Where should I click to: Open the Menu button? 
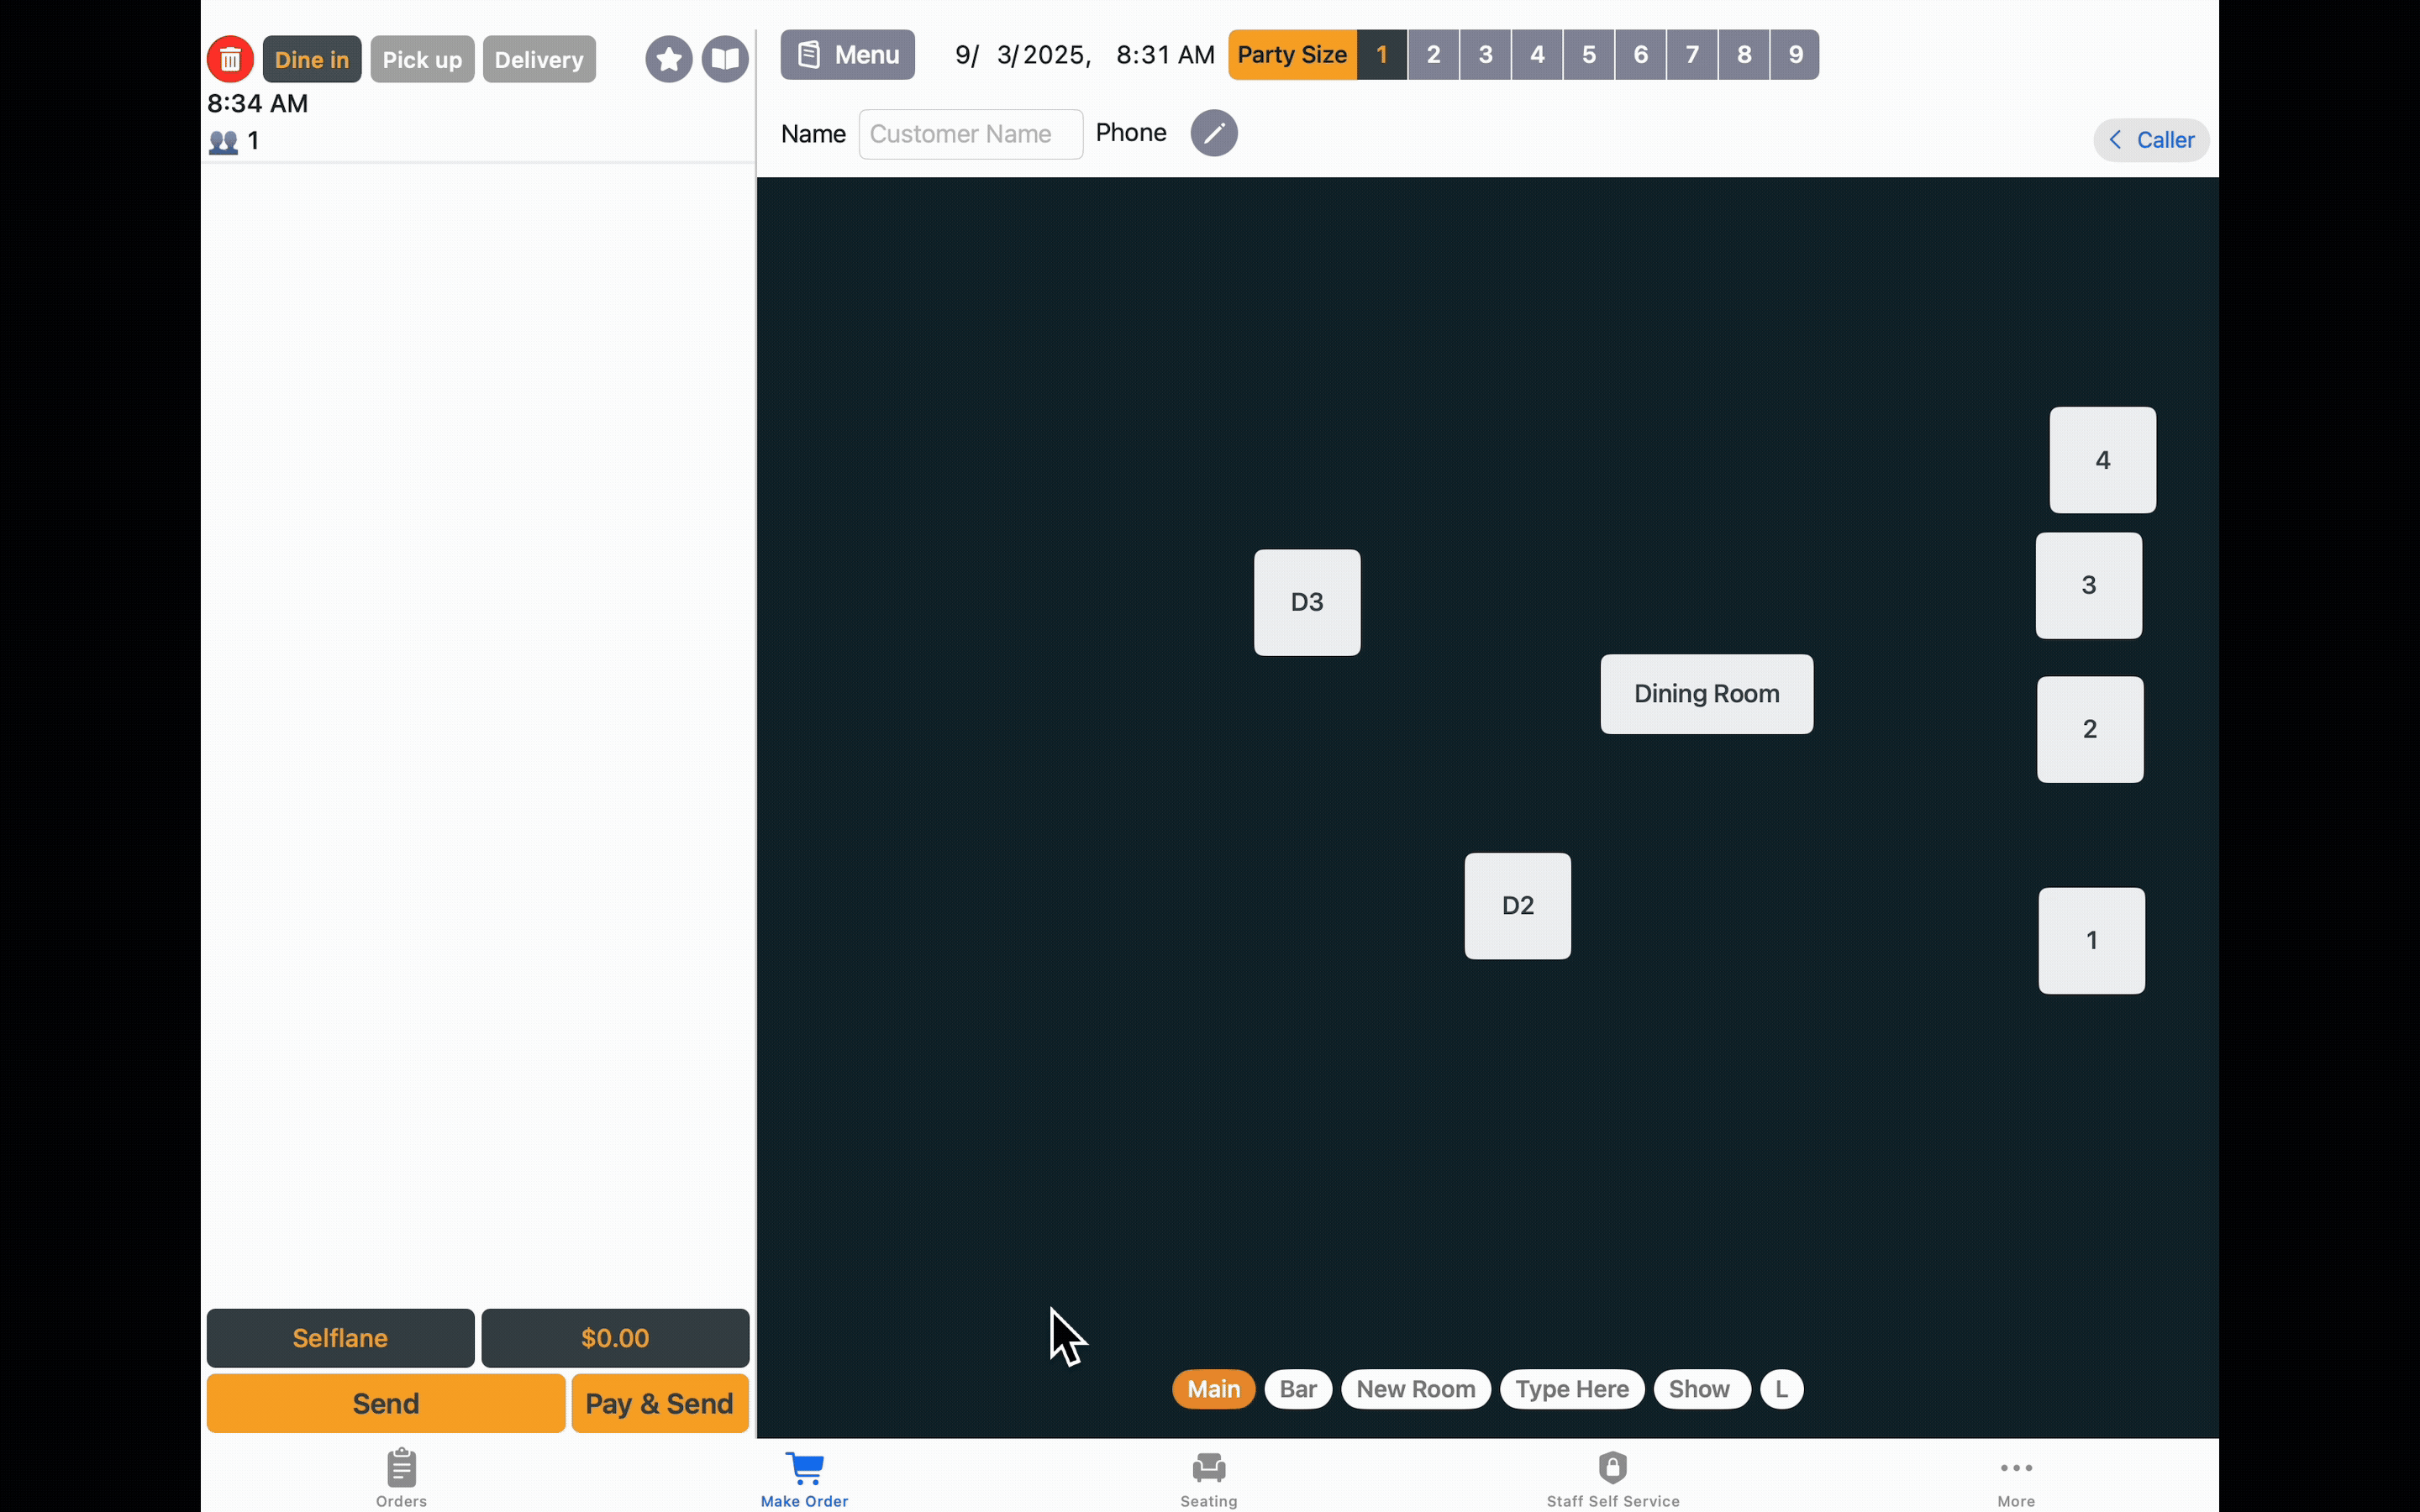(847, 55)
